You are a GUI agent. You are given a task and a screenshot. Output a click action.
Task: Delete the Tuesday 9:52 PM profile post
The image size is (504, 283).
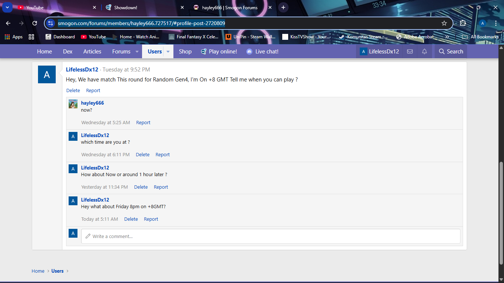click(73, 91)
